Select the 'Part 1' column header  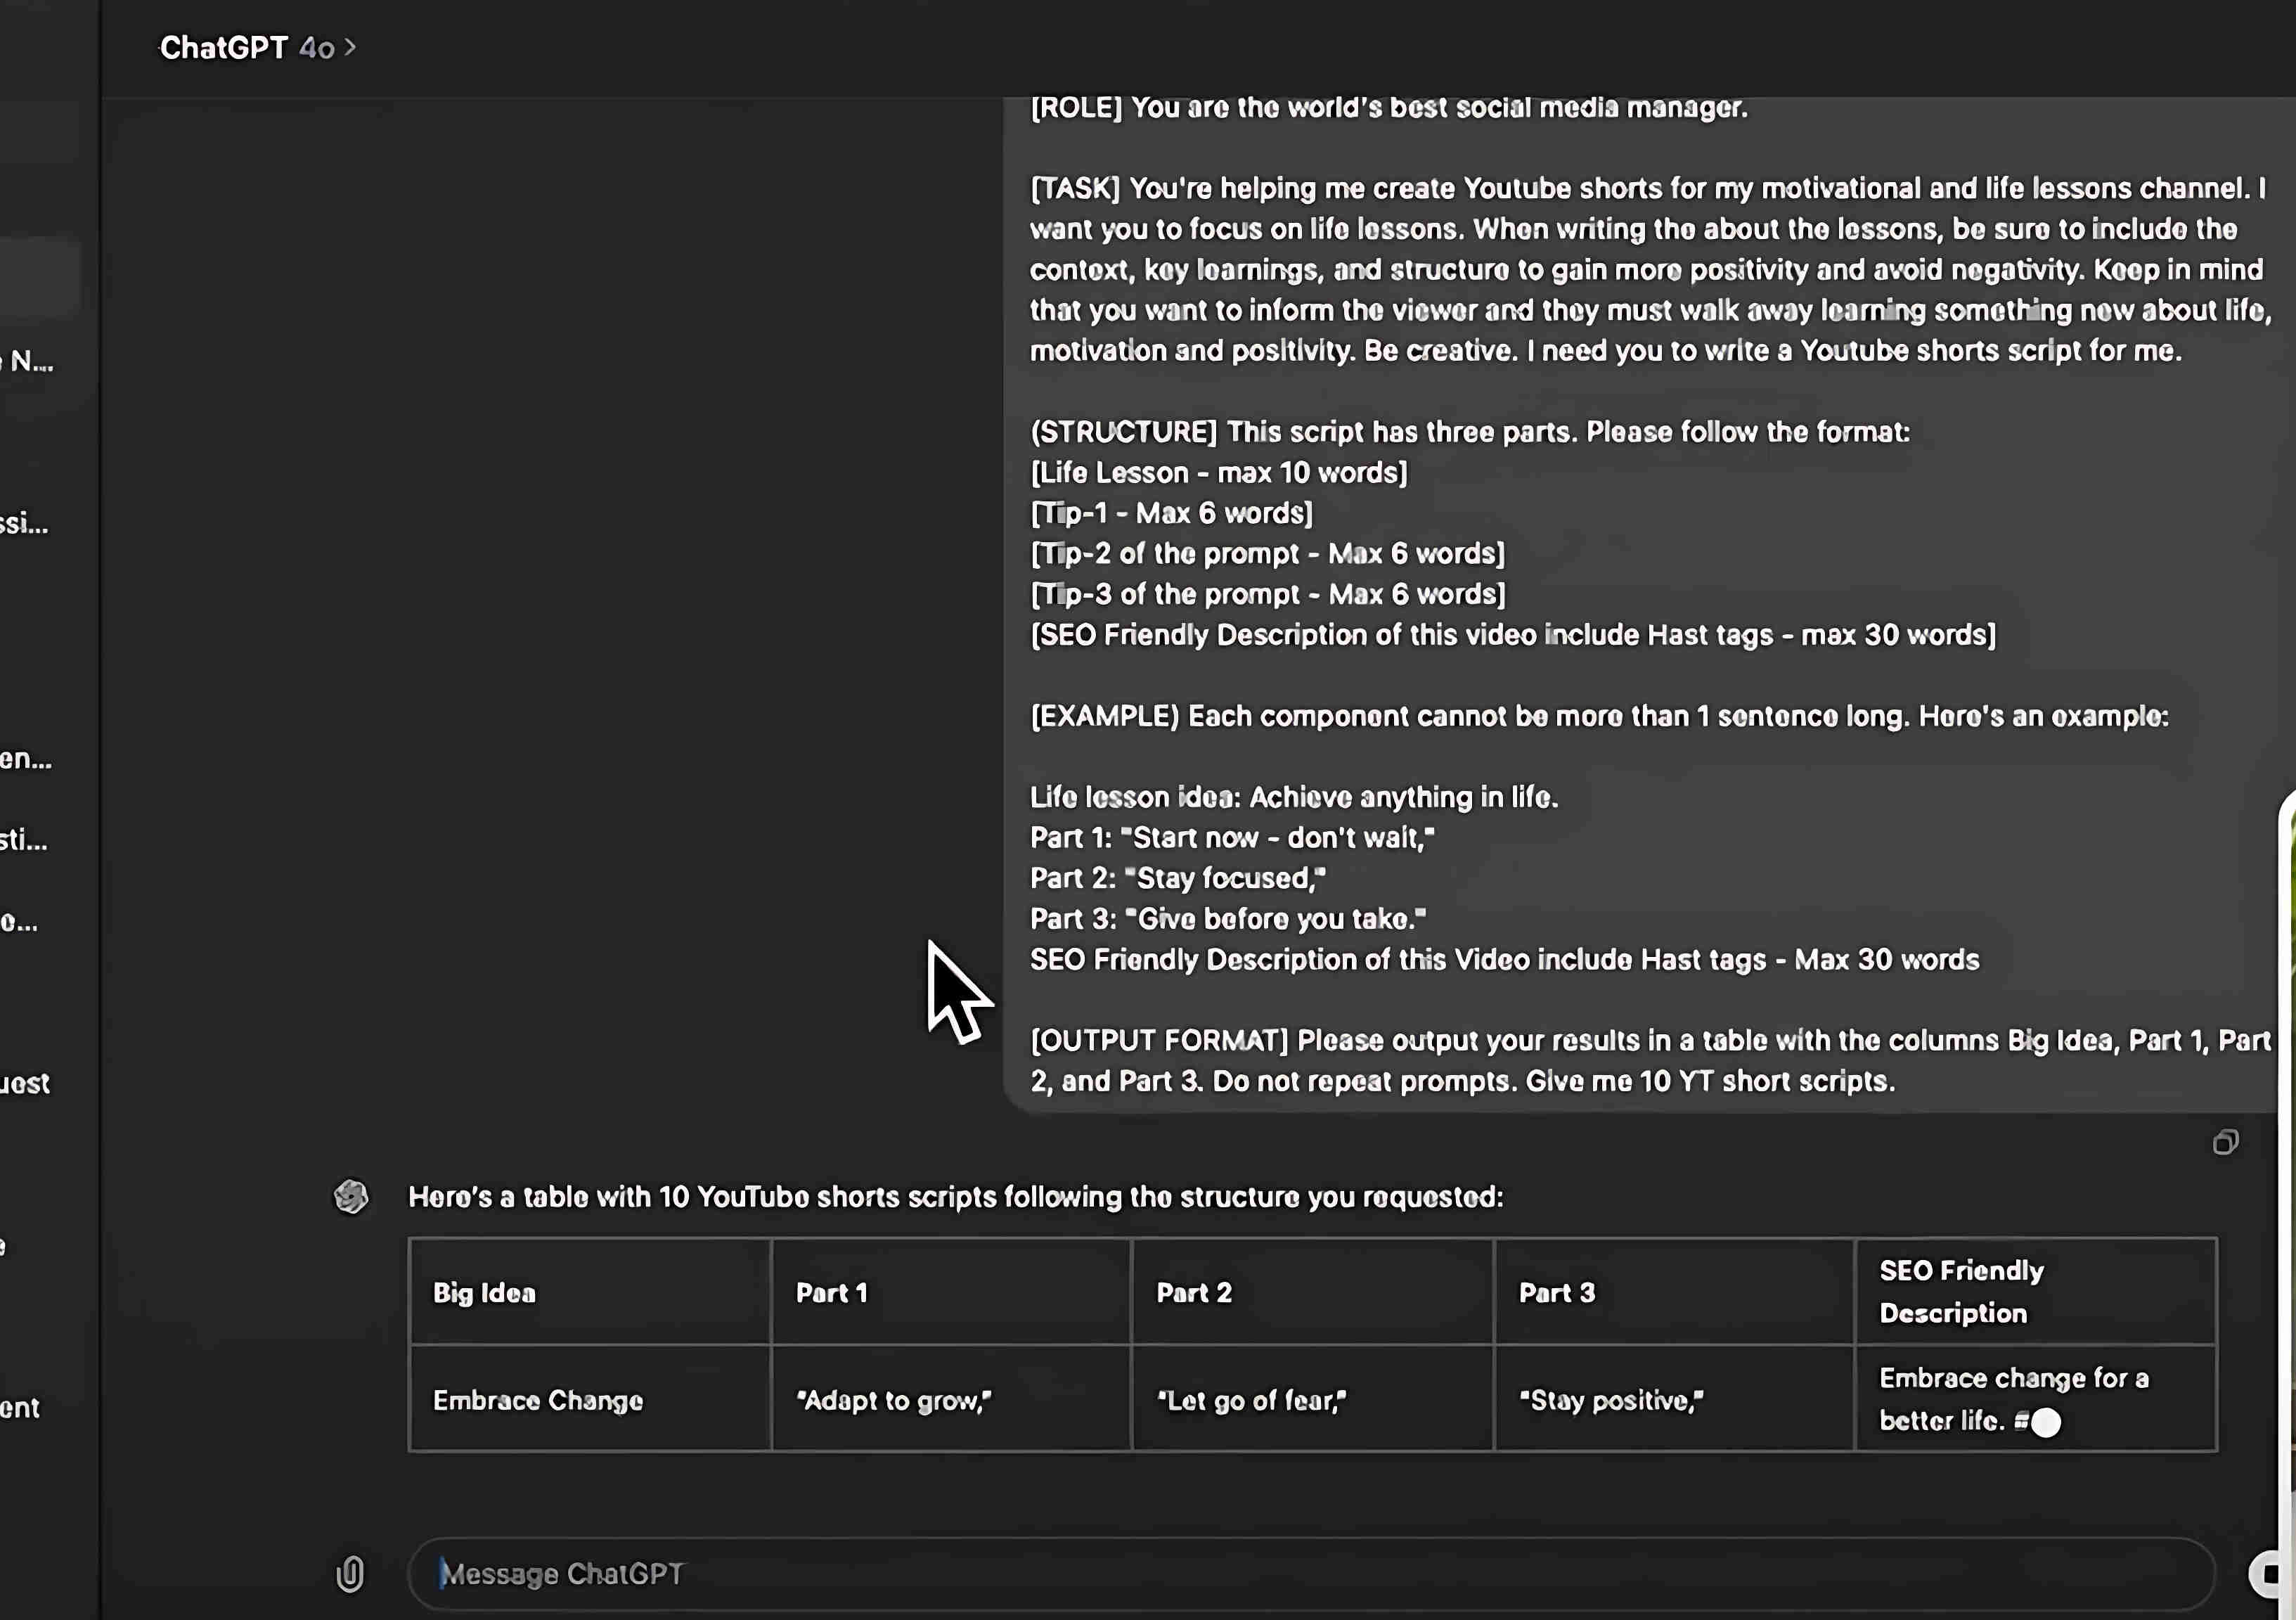pyautogui.click(x=951, y=1292)
